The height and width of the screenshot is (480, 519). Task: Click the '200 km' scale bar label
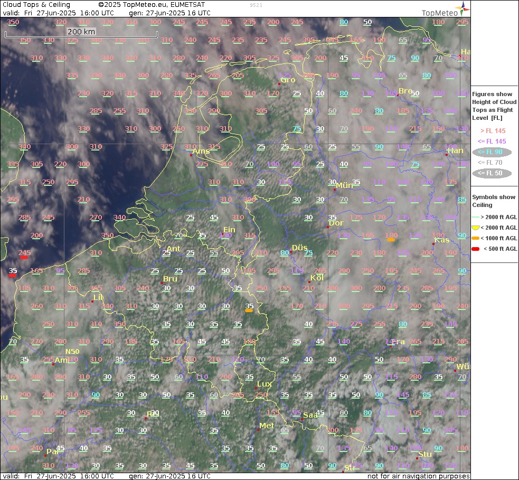point(81,32)
